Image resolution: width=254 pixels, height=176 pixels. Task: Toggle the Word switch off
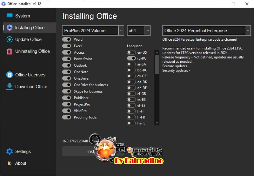pyautogui.click(x=67, y=40)
